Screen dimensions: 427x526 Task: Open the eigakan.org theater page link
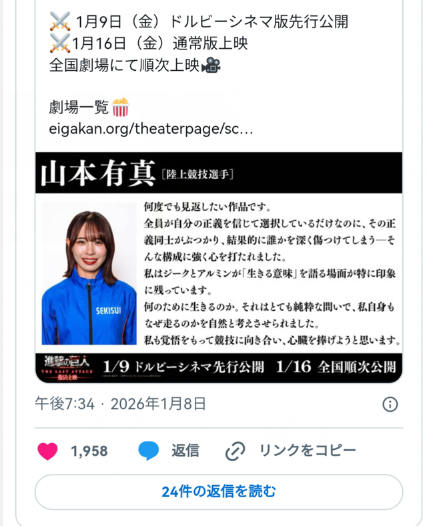151,128
